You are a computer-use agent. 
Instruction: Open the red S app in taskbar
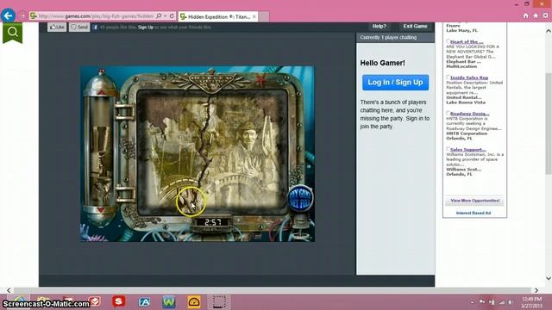pos(119,301)
